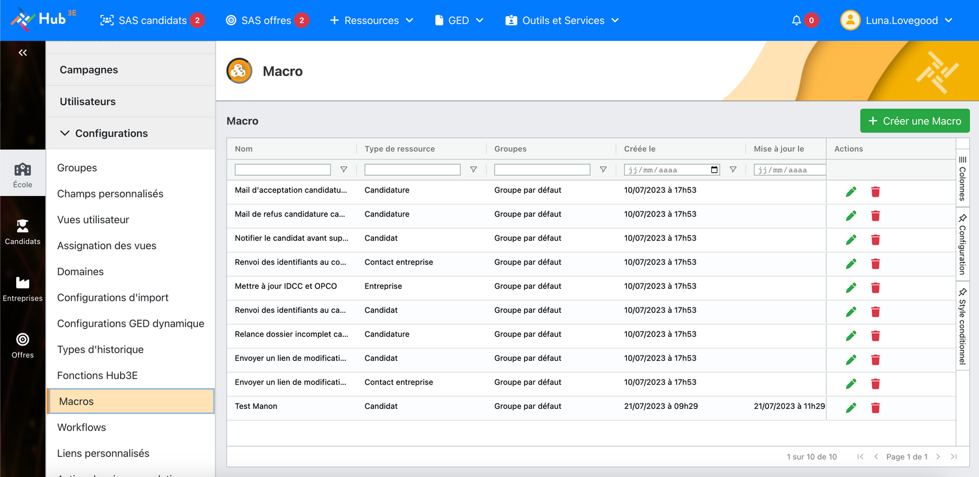979x477 pixels.
Task: Open filter options for Créée le column
Action: (x=733, y=169)
